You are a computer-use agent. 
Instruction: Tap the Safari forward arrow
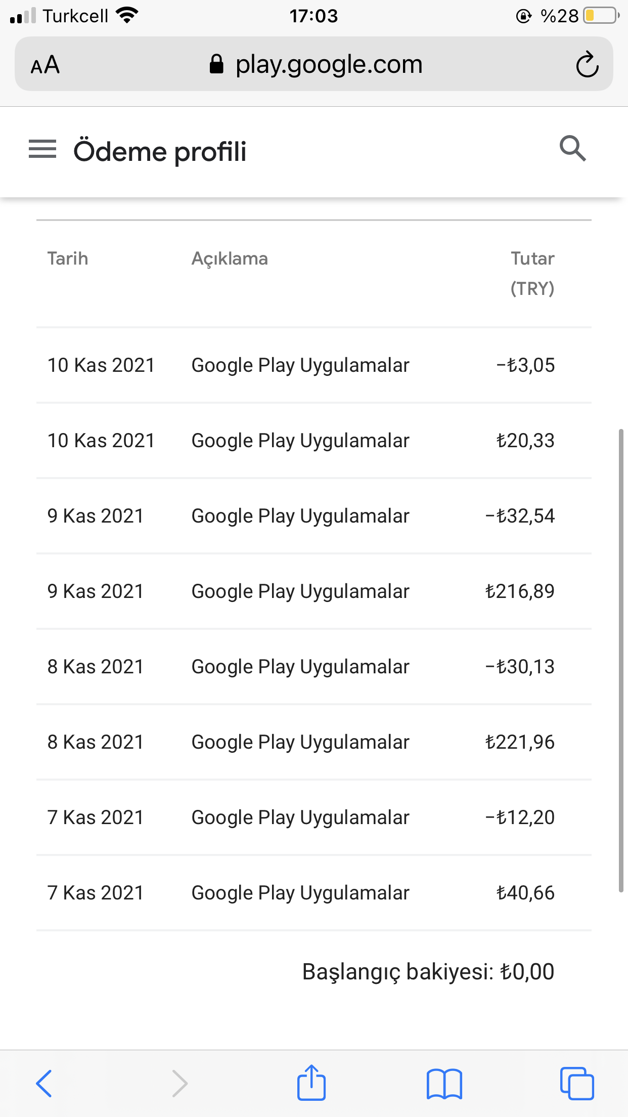click(180, 1083)
